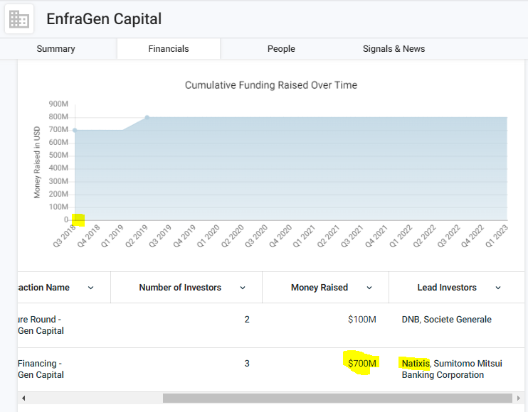The height and width of the screenshot is (412, 528).
Task: Click the Q1 2023 axis label
Action: pos(497,237)
